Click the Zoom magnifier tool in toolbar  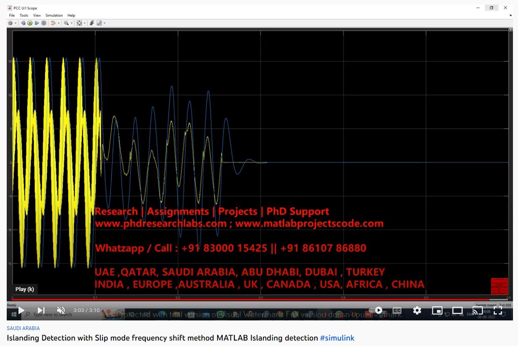coord(66,23)
